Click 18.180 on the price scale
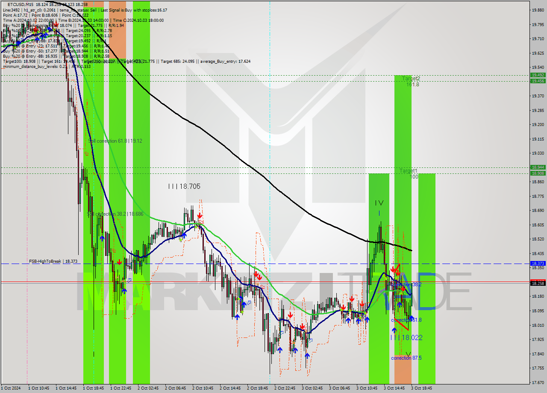 point(538,296)
